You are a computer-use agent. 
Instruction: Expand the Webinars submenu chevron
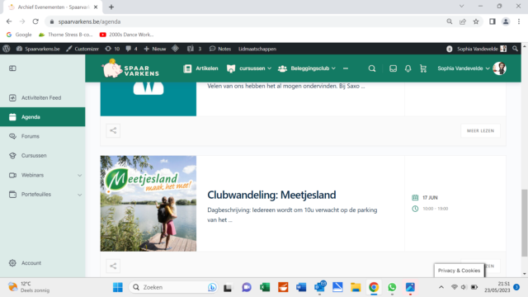(x=79, y=175)
